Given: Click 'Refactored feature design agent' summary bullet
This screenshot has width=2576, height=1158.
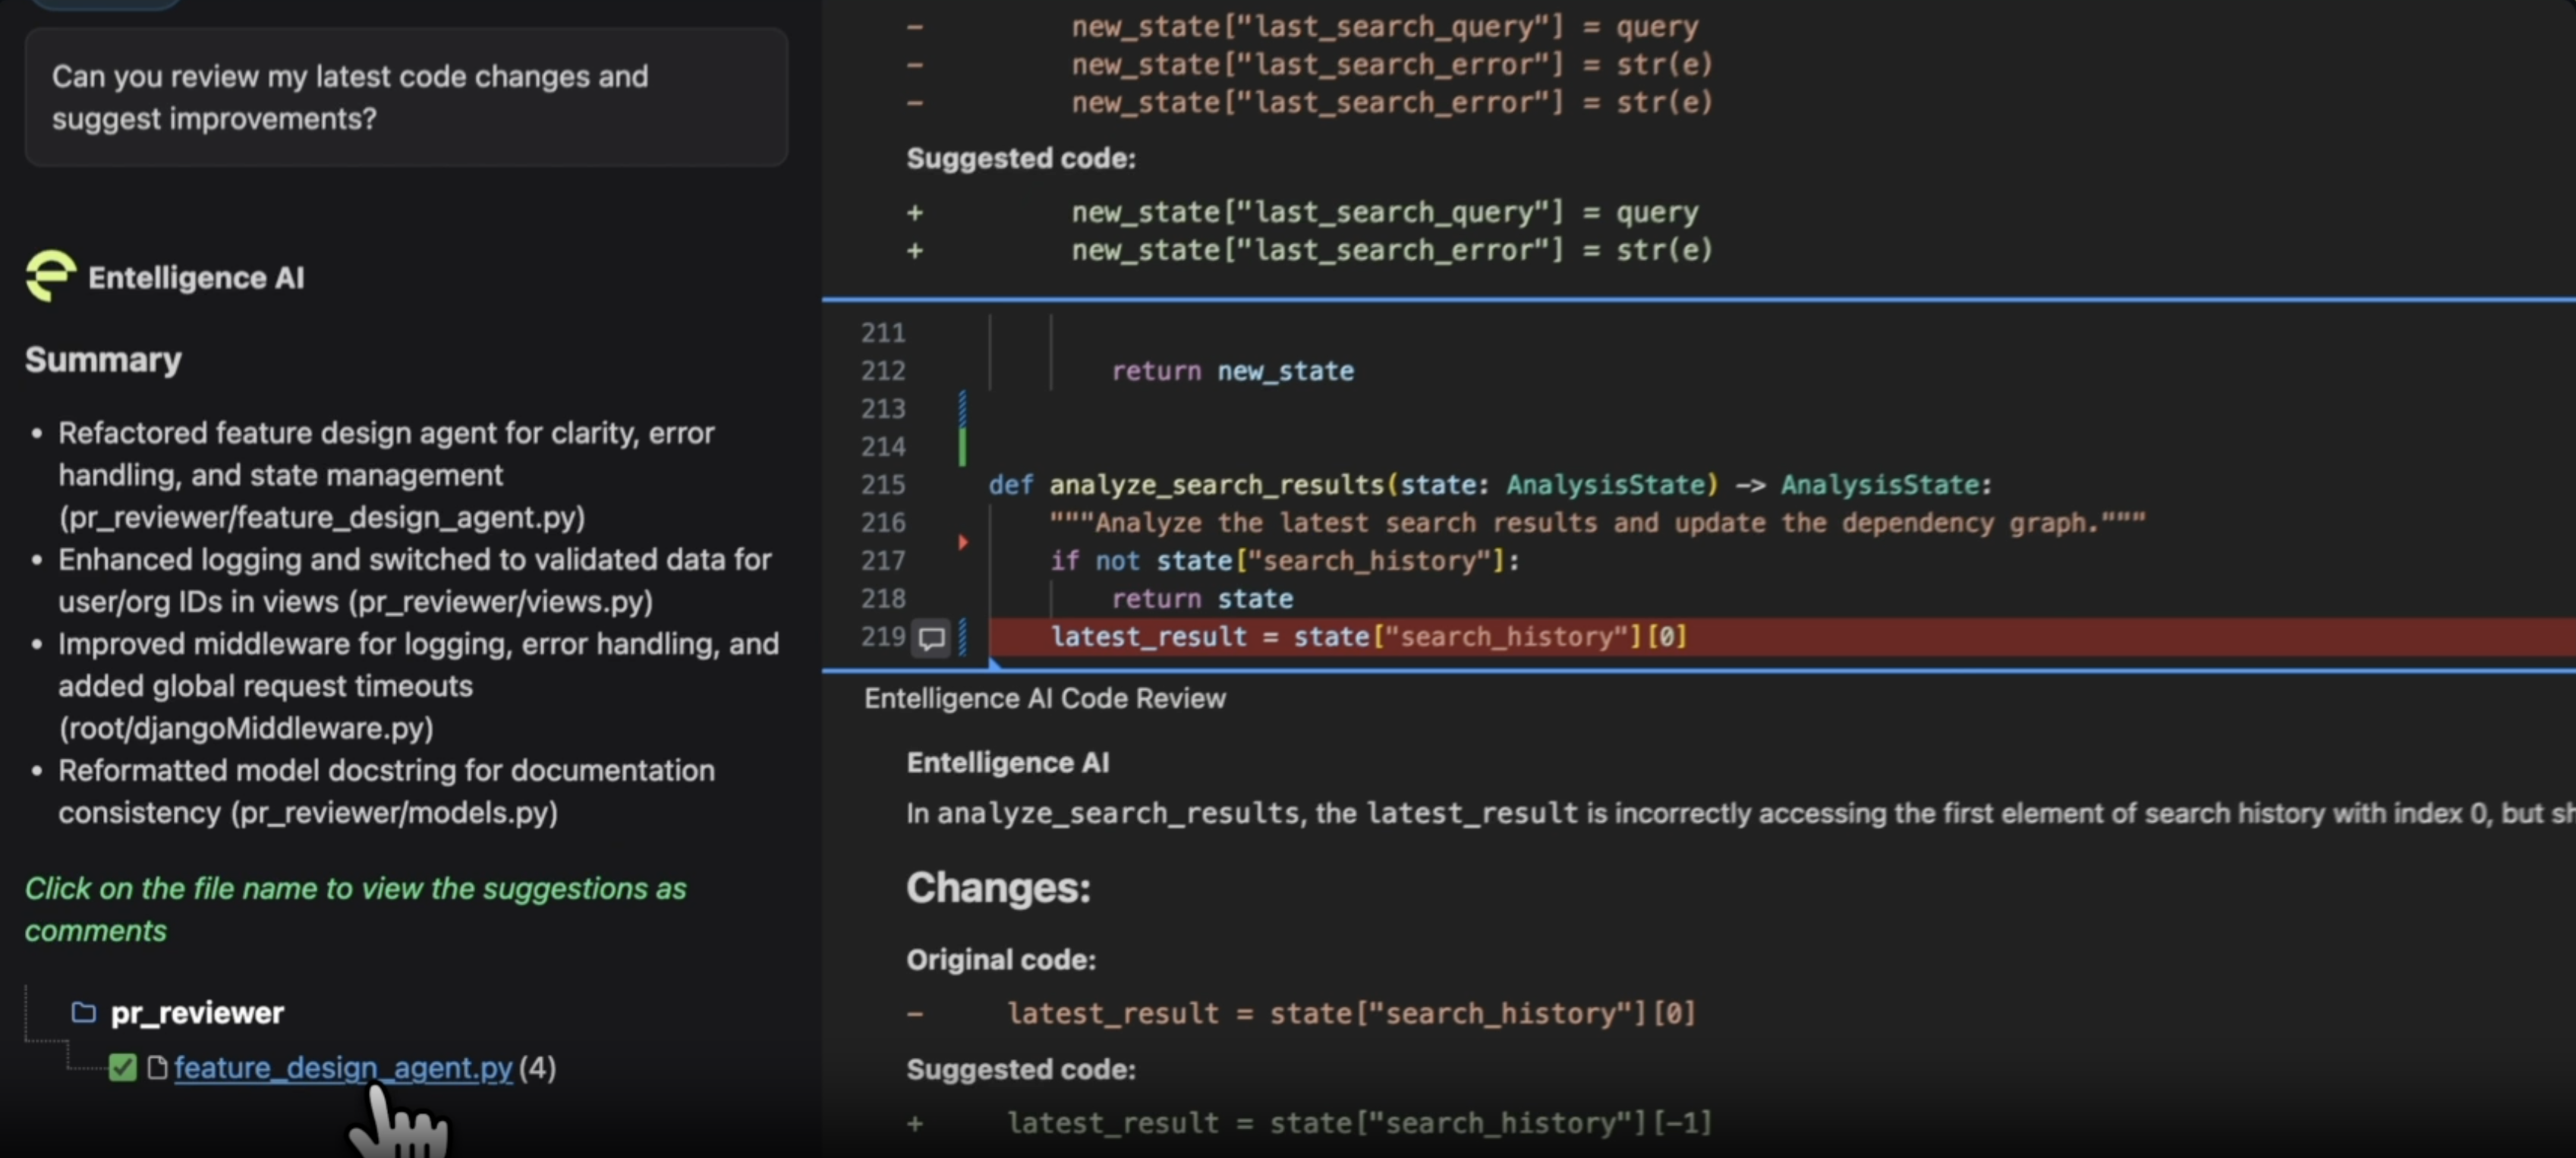Looking at the screenshot, I should 386,475.
